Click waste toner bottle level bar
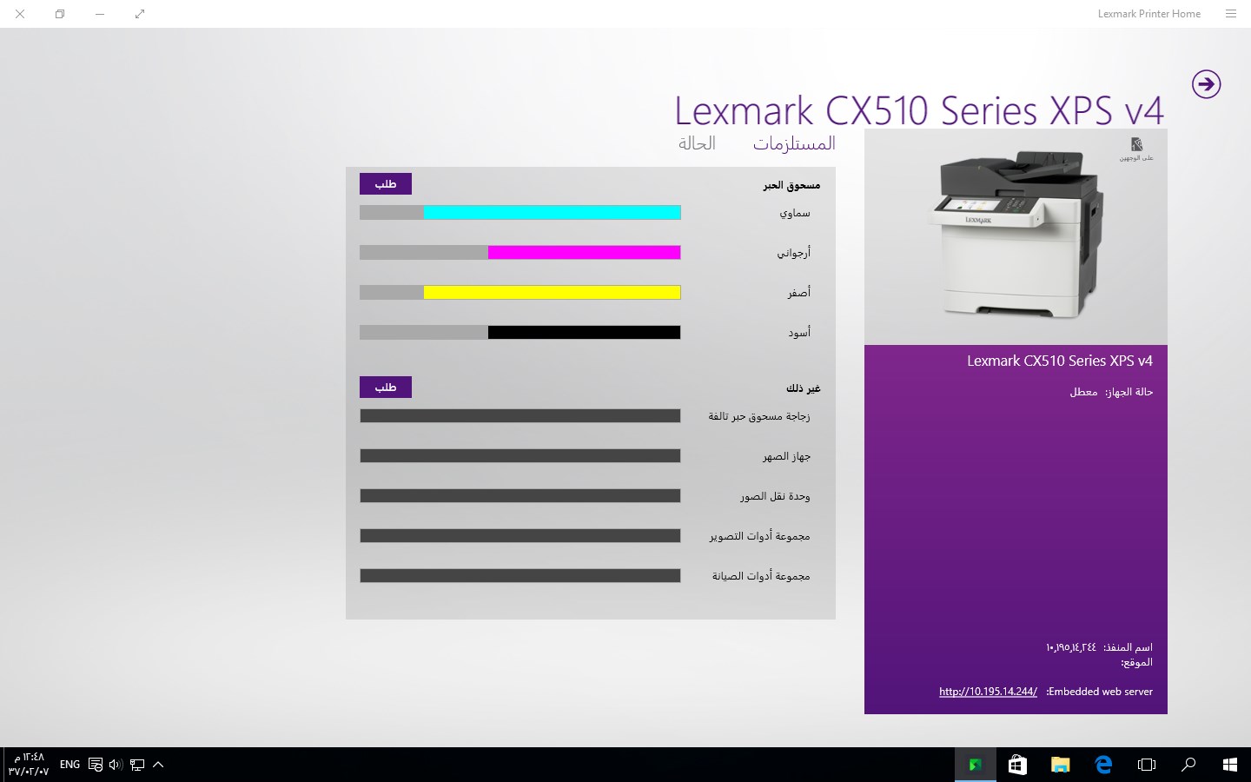The image size is (1251, 782). click(x=520, y=415)
